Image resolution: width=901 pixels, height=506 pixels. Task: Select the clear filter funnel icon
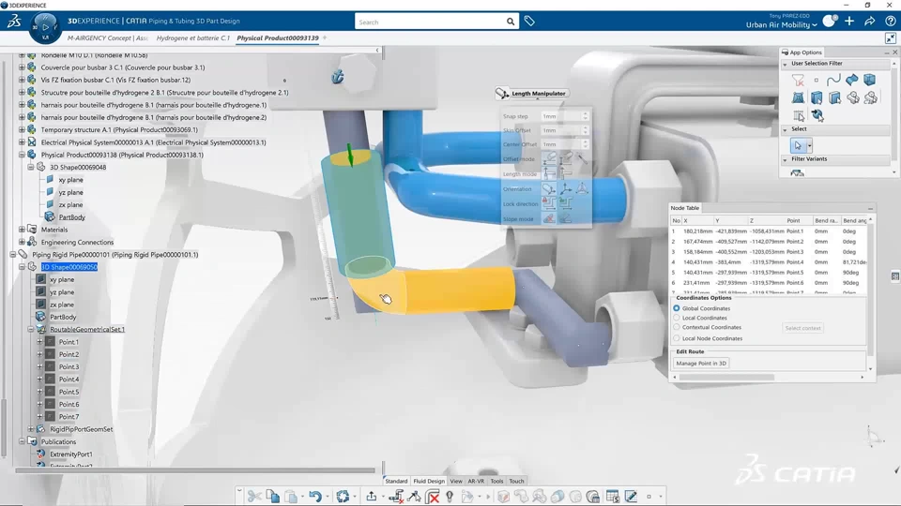tap(798, 80)
